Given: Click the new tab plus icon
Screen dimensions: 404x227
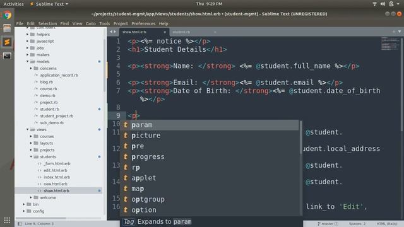Looking at the screenshot, I should point(394,32).
